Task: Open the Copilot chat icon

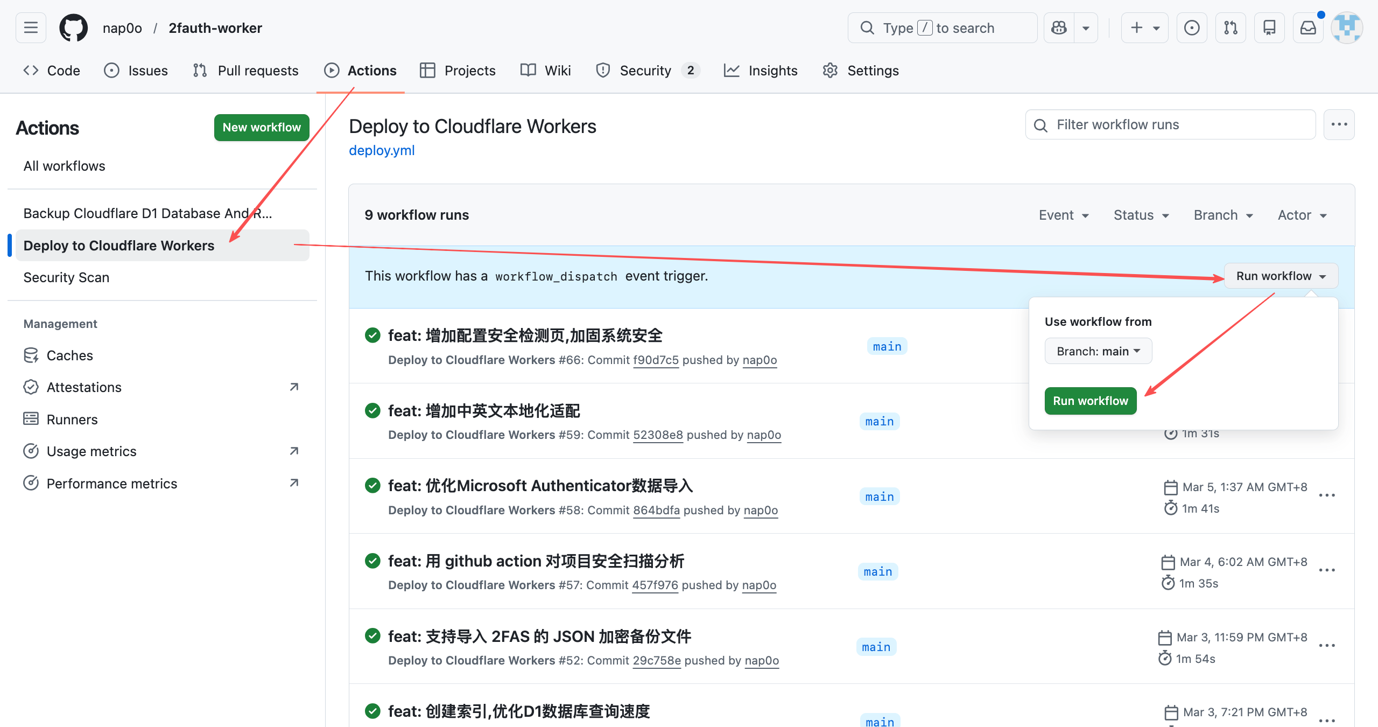Action: tap(1059, 28)
